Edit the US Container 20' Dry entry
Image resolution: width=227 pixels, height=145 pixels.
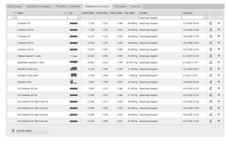[x=211, y=88]
